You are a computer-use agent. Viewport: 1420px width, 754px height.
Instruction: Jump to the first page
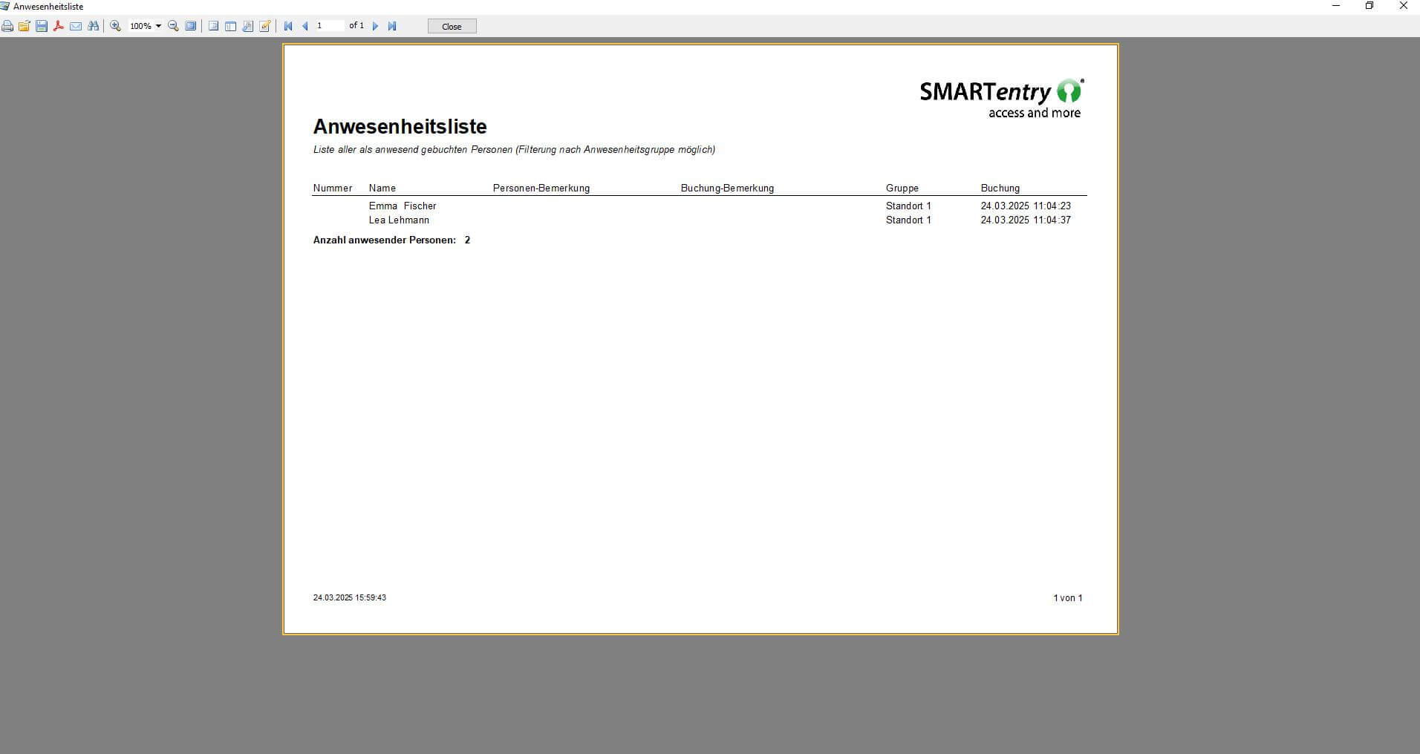[288, 25]
